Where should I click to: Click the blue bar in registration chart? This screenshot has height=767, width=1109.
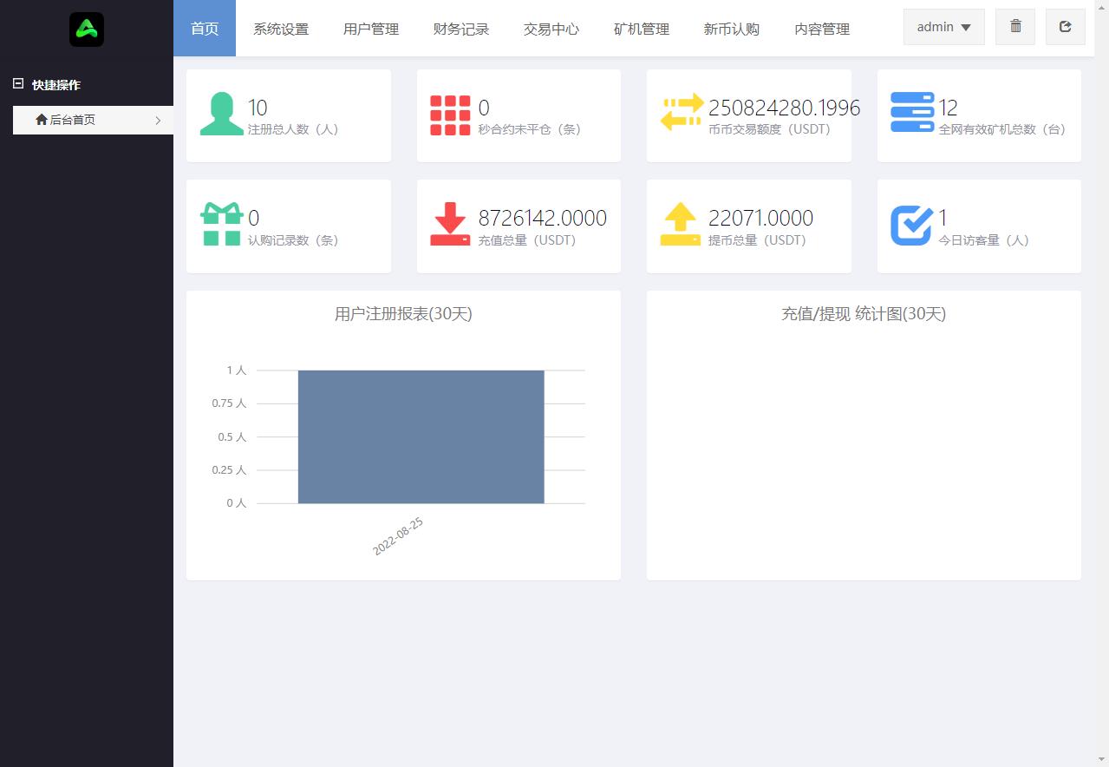click(x=421, y=436)
